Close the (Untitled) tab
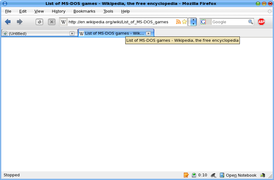Screen dimensions: 274x180 72,33
